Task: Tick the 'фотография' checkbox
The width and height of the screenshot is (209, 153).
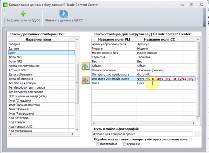Action: tap(97, 144)
